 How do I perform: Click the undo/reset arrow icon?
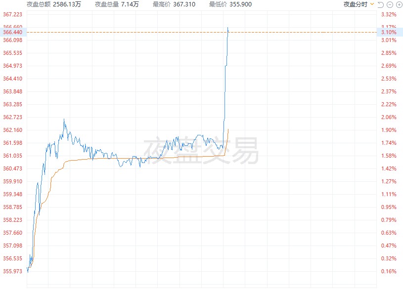pos(381,4)
